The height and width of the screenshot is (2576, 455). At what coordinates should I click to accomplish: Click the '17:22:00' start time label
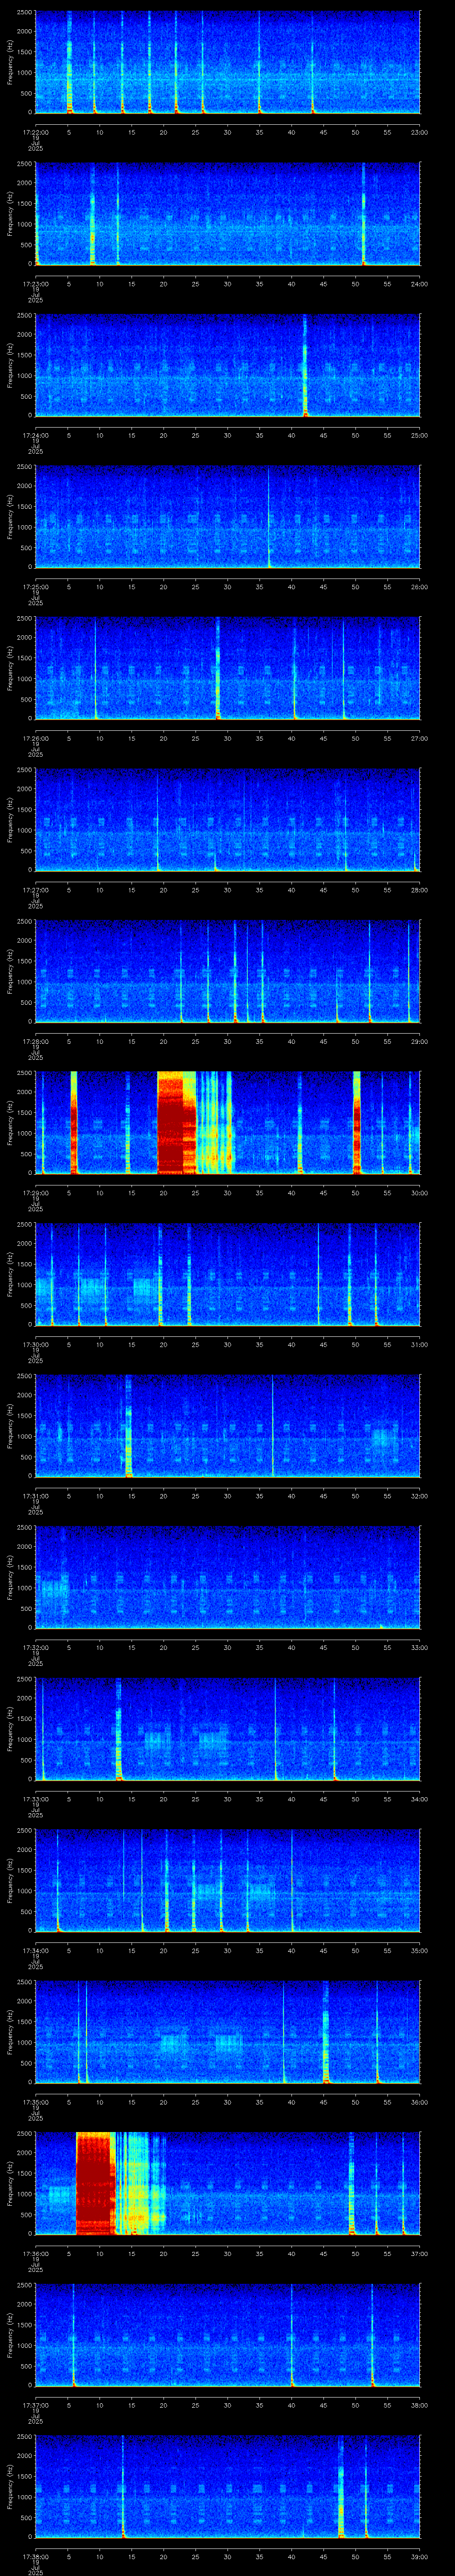[x=35, y=132]
